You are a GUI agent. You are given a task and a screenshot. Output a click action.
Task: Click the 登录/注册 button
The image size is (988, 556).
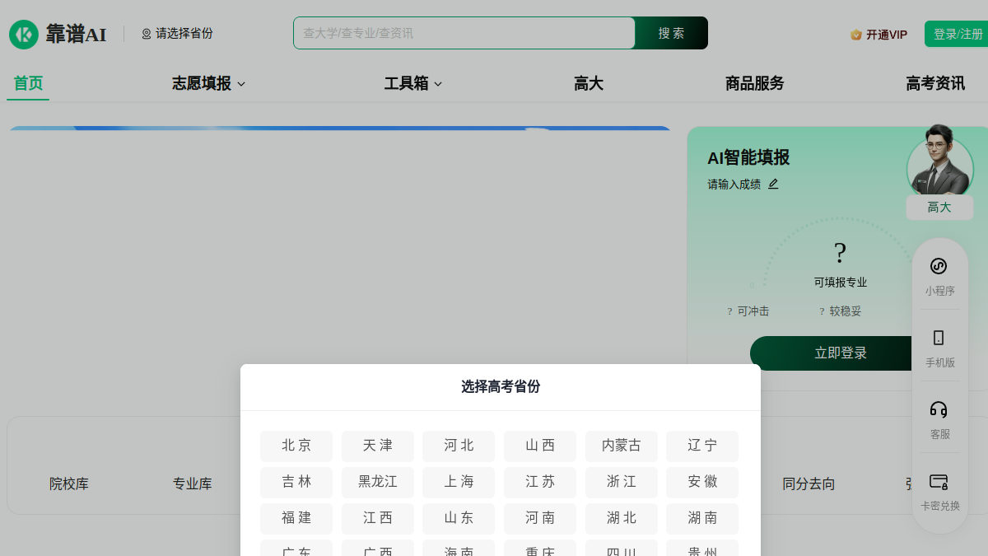click(x=958, y=34)
